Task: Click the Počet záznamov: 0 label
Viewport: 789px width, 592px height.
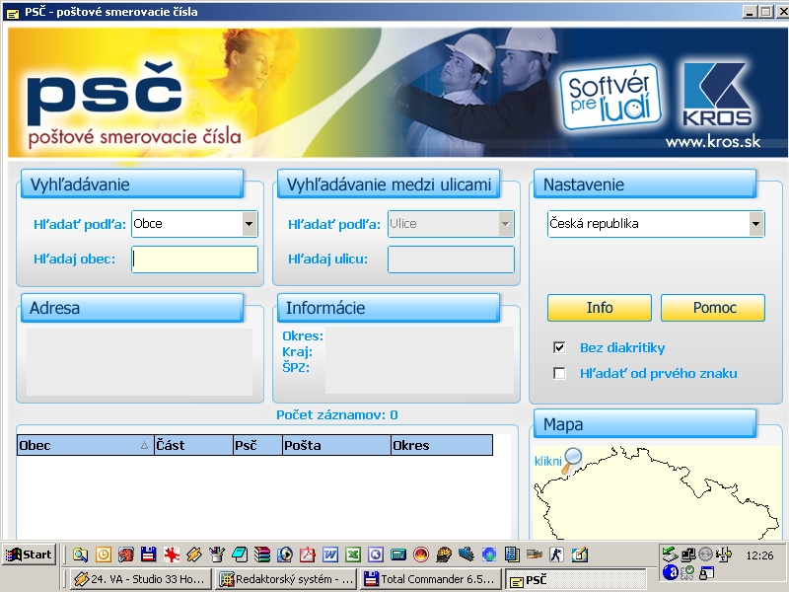Action: (x=336, y=415)
